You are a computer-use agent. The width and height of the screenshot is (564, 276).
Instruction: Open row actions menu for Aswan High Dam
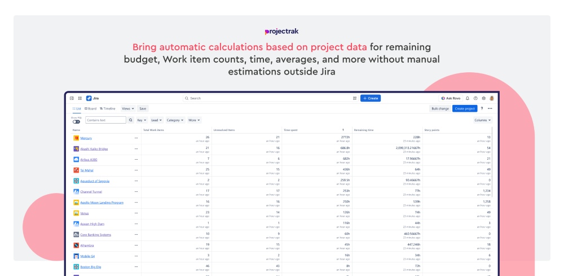click(136, 224)
